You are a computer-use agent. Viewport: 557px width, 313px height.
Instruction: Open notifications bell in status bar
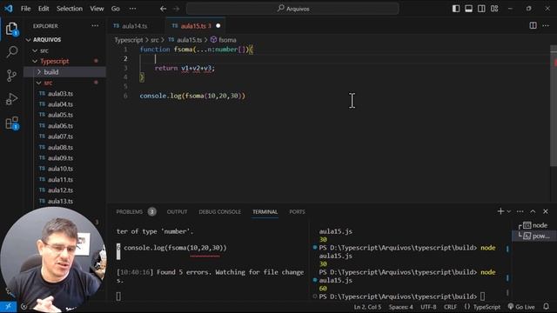pyautogui.click(x=546, y=307)
